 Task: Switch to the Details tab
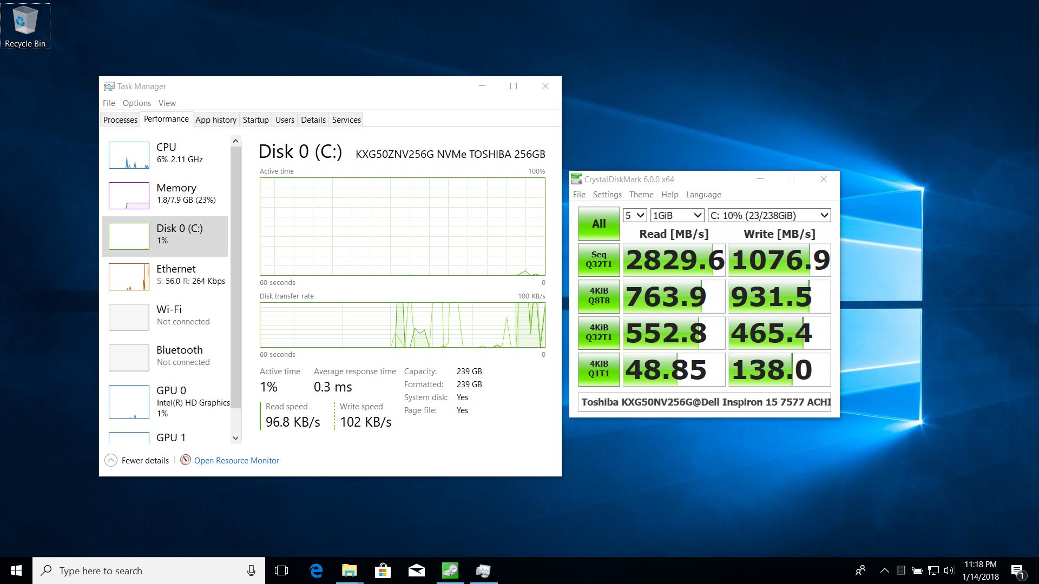pos(313,120)
